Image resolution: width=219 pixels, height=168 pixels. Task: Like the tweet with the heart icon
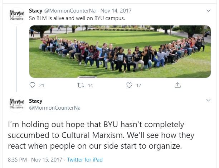(130, 85)
